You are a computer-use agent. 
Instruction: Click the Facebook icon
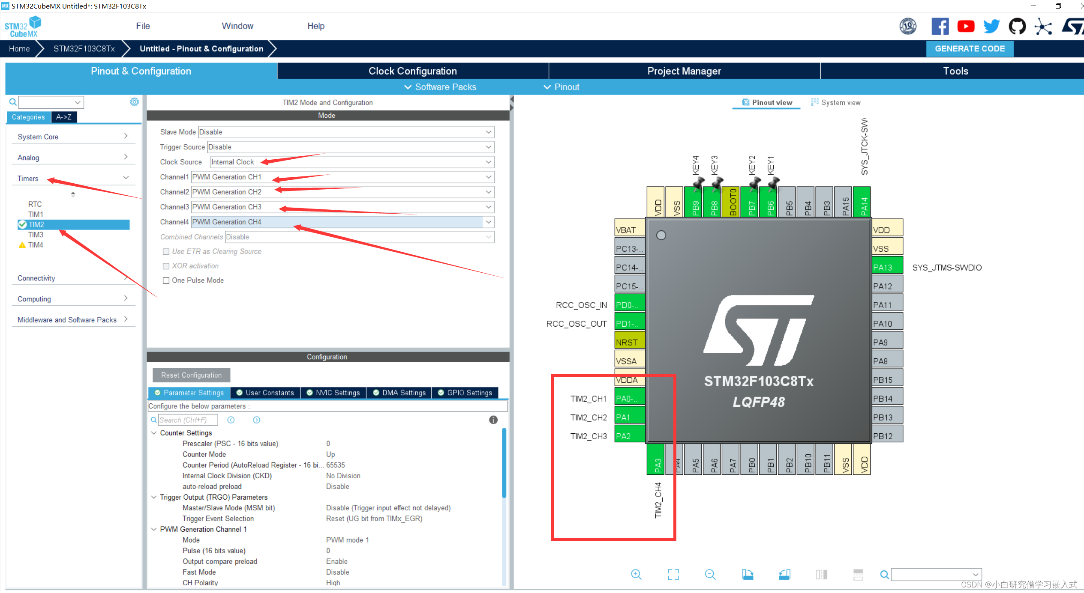click(x=940, y=27)
